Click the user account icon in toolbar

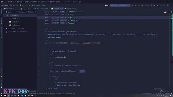click(x=107, y=5)
